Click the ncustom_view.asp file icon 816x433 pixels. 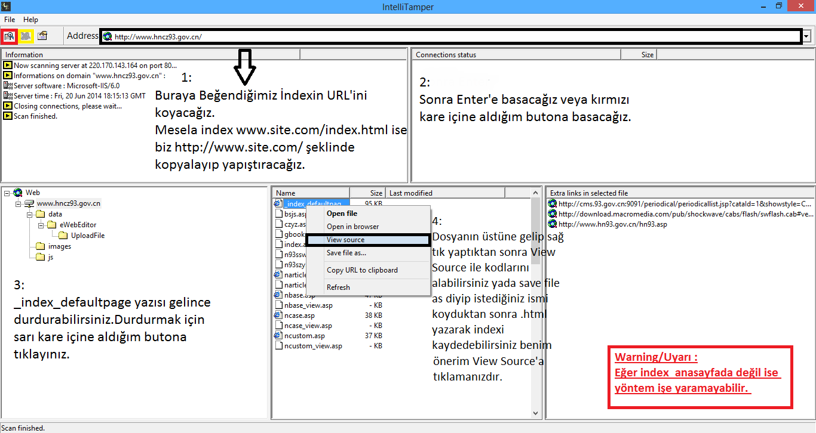(278, 346)
